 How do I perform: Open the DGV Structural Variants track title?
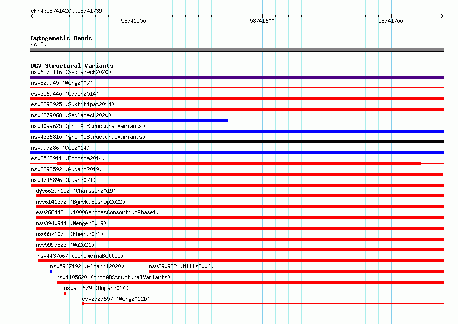[x=72, y=66]
